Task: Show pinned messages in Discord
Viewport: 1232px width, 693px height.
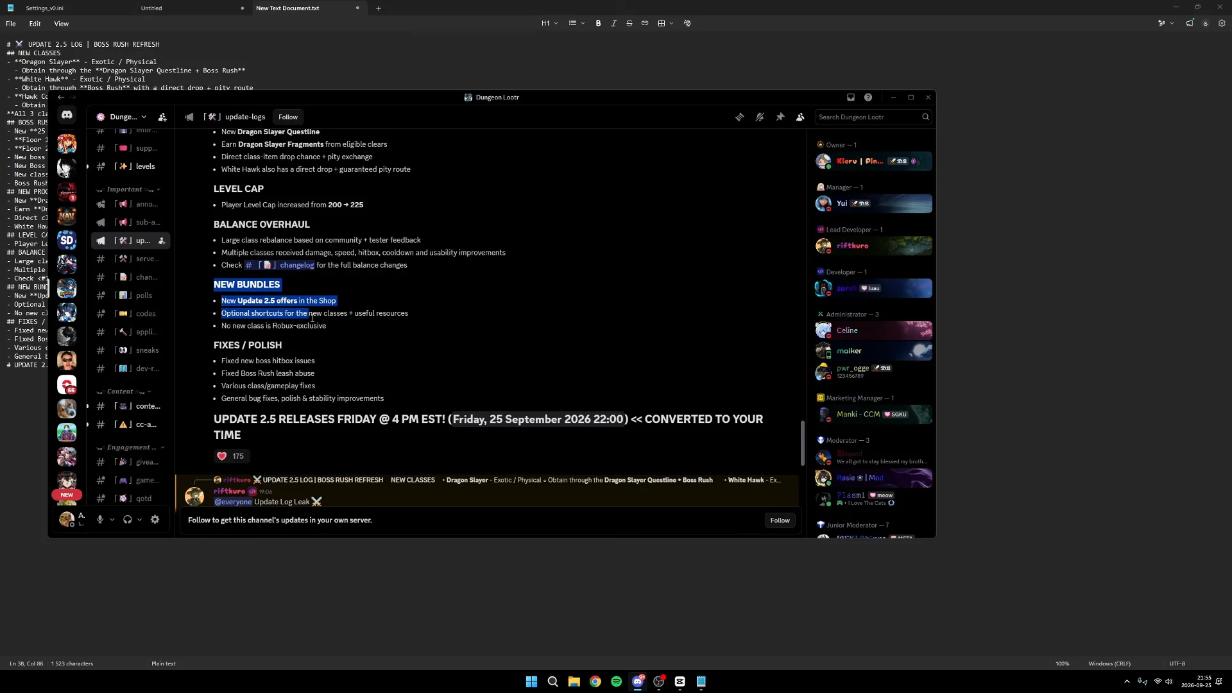Action: (780, 117)
